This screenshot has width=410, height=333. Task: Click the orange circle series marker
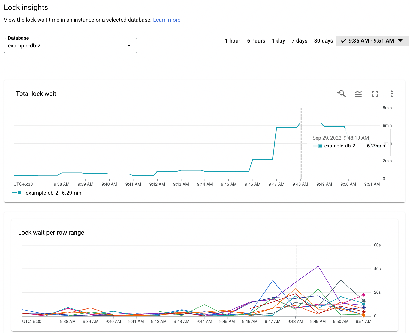point(364,315)
